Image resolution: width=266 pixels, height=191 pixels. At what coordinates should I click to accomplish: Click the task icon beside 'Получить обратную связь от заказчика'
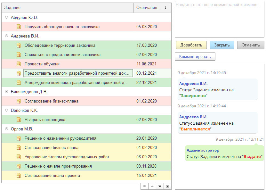tap(19, 27)
